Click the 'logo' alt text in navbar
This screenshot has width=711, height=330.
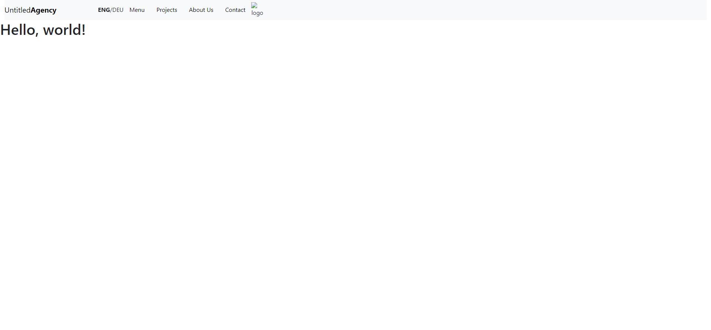pyautogui.click(x=257, y=13)
